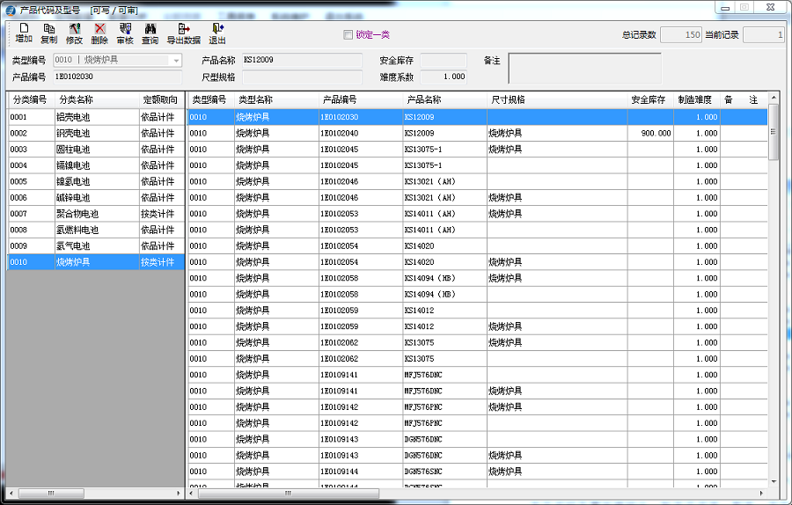Click the 审核 (Audit) toolbar icon

125,33
